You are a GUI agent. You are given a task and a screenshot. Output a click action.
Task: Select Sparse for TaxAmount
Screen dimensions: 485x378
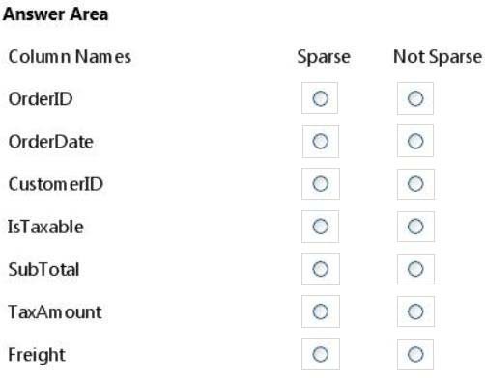tap(320, 311)
